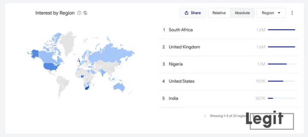Screen dimensions: 308x137
Task: Select the Nigeria row
Action: point(176,64)
